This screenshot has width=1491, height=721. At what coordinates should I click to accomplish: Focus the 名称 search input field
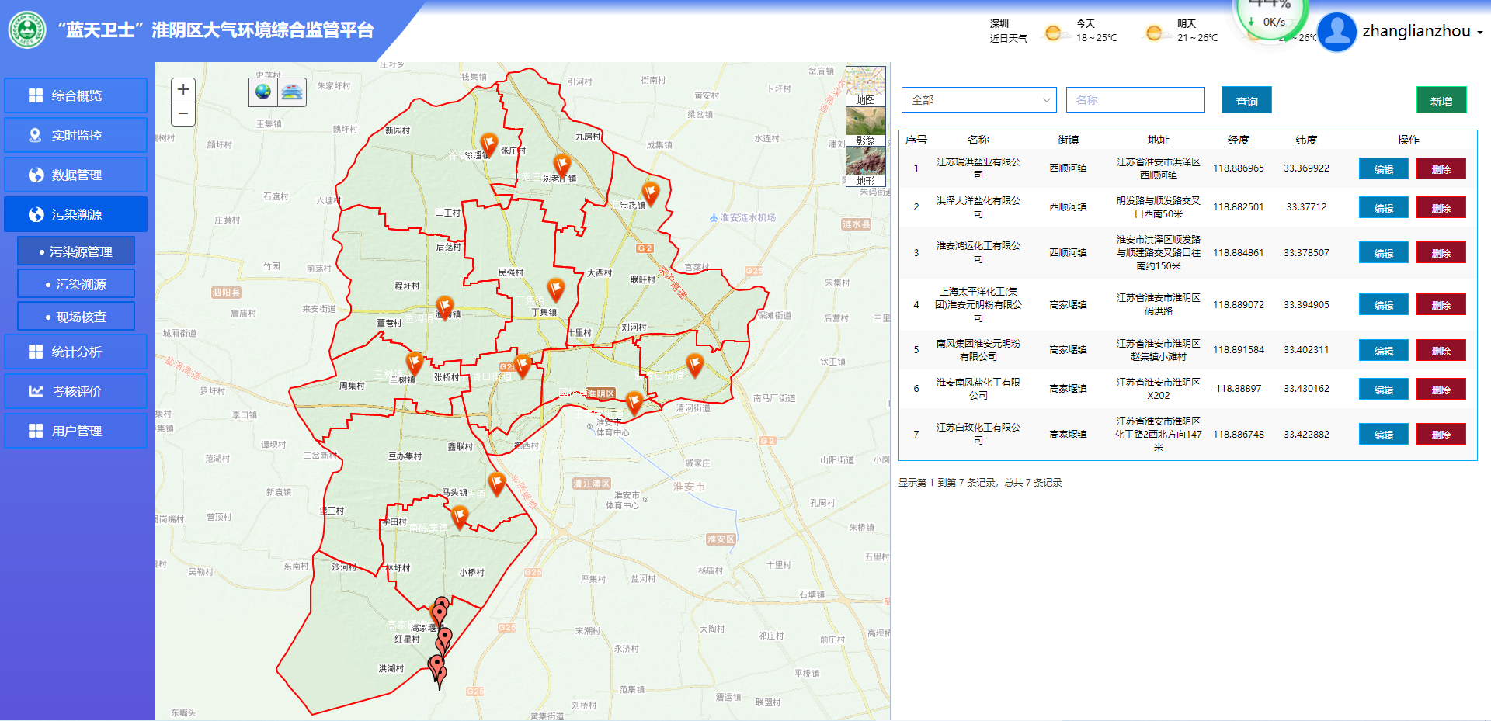coord(1135,100)
